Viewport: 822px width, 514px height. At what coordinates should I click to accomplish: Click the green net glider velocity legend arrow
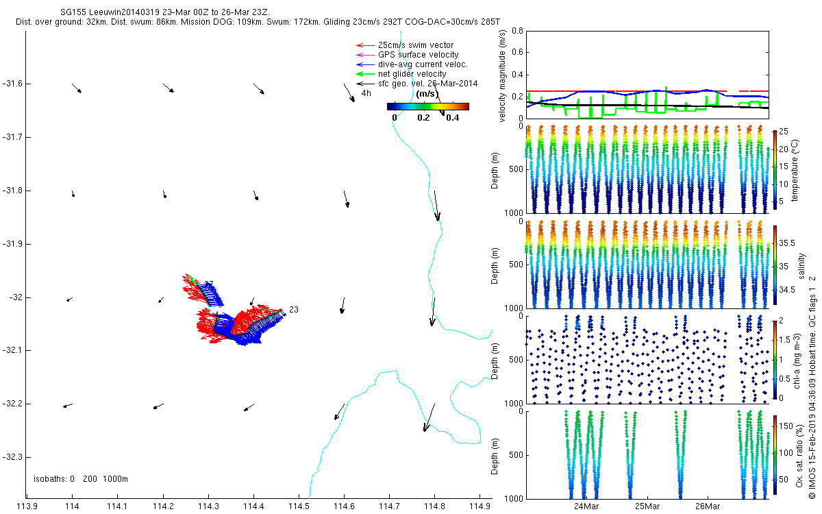click(x=364, y=74)
